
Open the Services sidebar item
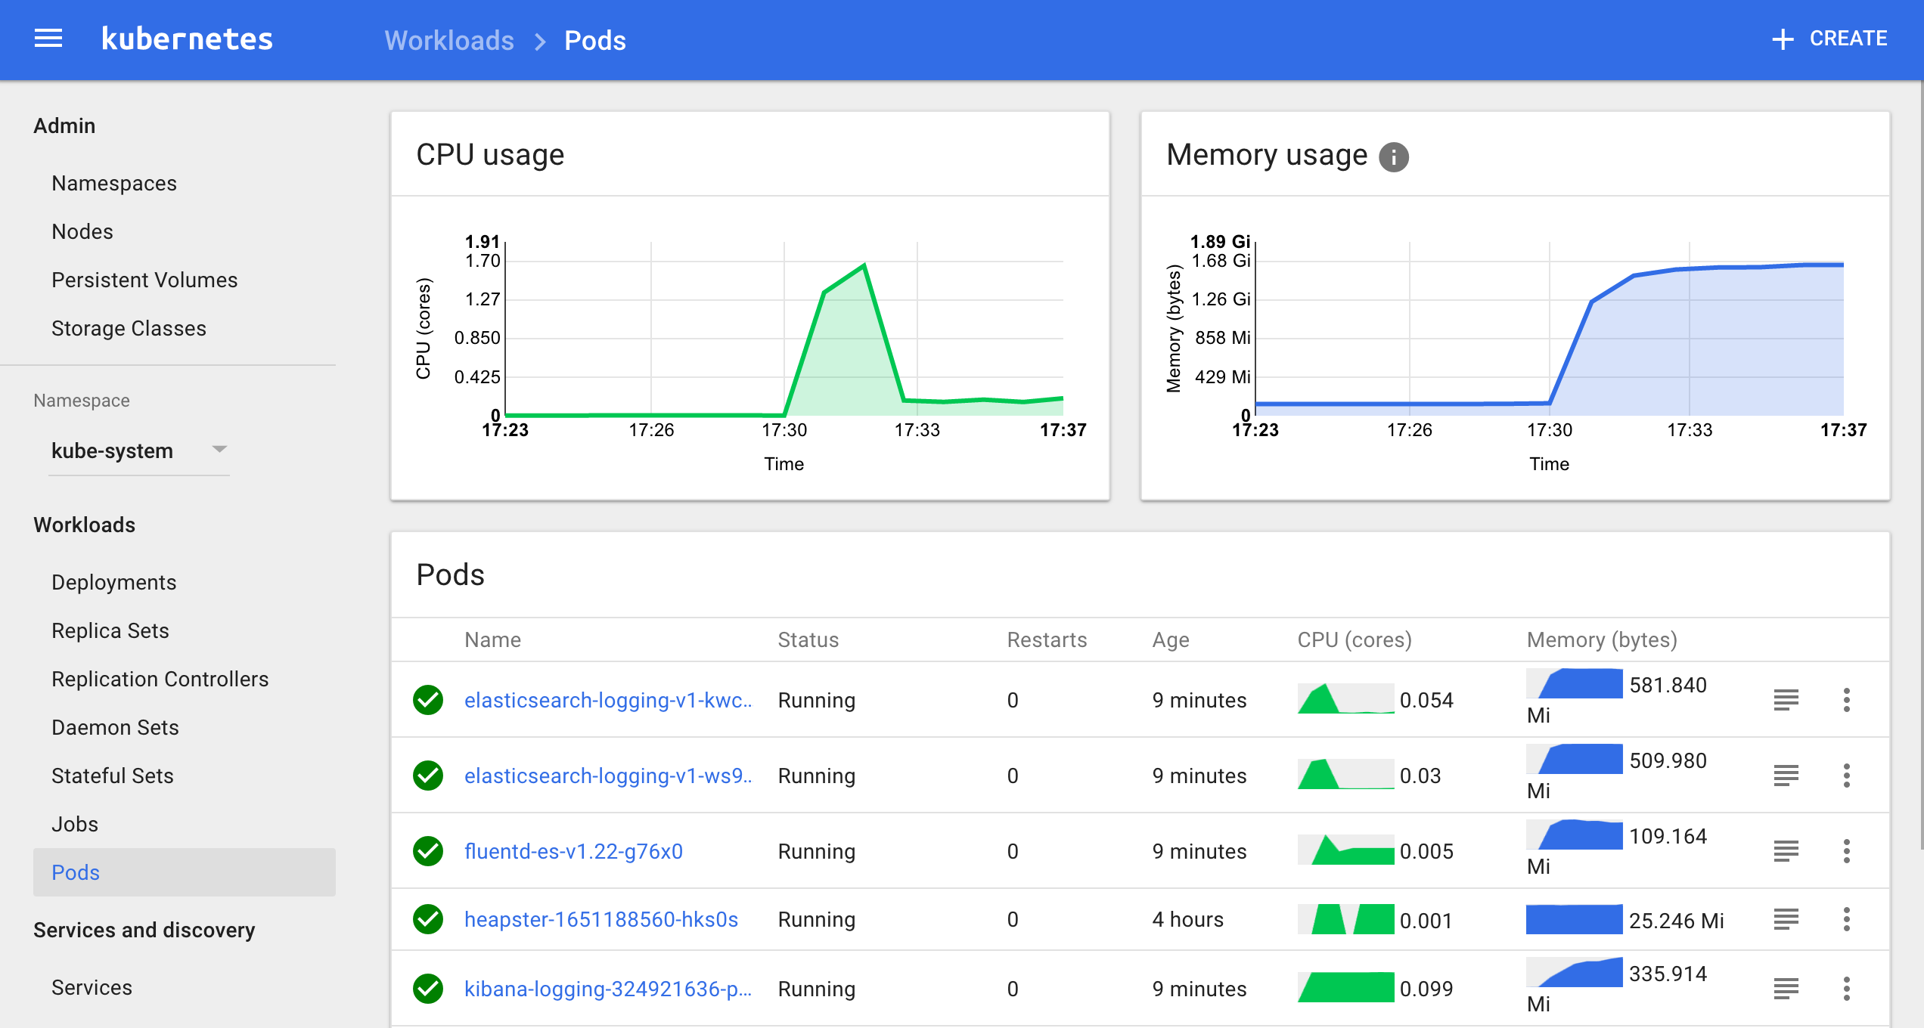(x=92, y=987)
